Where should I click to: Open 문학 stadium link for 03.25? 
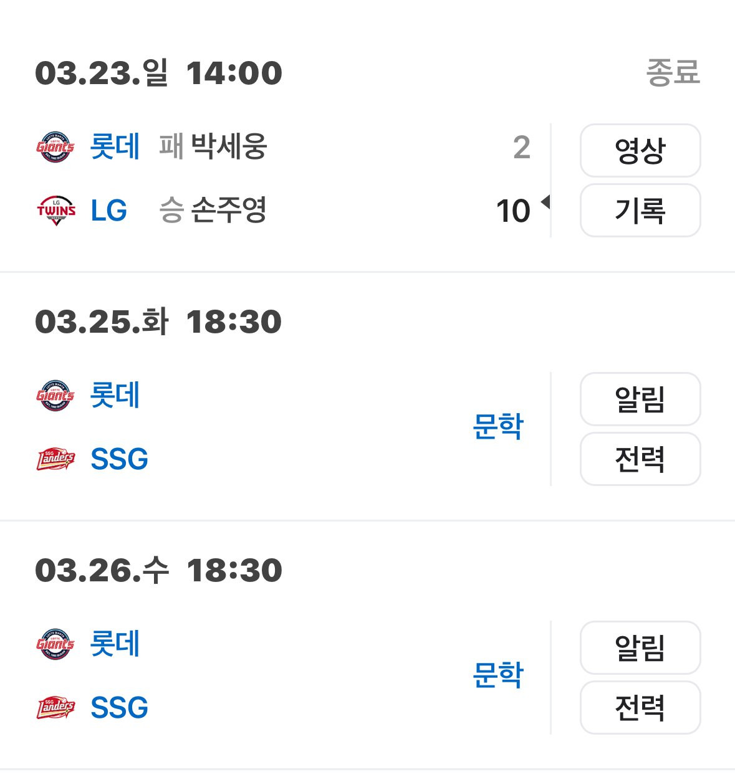497,427
